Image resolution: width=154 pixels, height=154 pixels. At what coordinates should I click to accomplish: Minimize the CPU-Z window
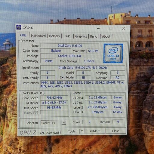click(98, 28)
